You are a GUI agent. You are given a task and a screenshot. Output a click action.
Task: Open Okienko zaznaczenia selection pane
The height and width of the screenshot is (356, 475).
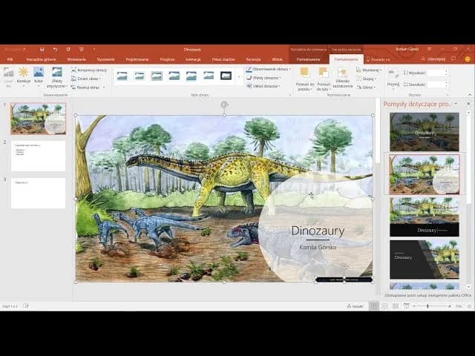(343, 76)
